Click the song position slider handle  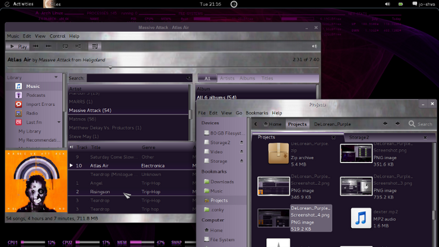coord(110,67)
